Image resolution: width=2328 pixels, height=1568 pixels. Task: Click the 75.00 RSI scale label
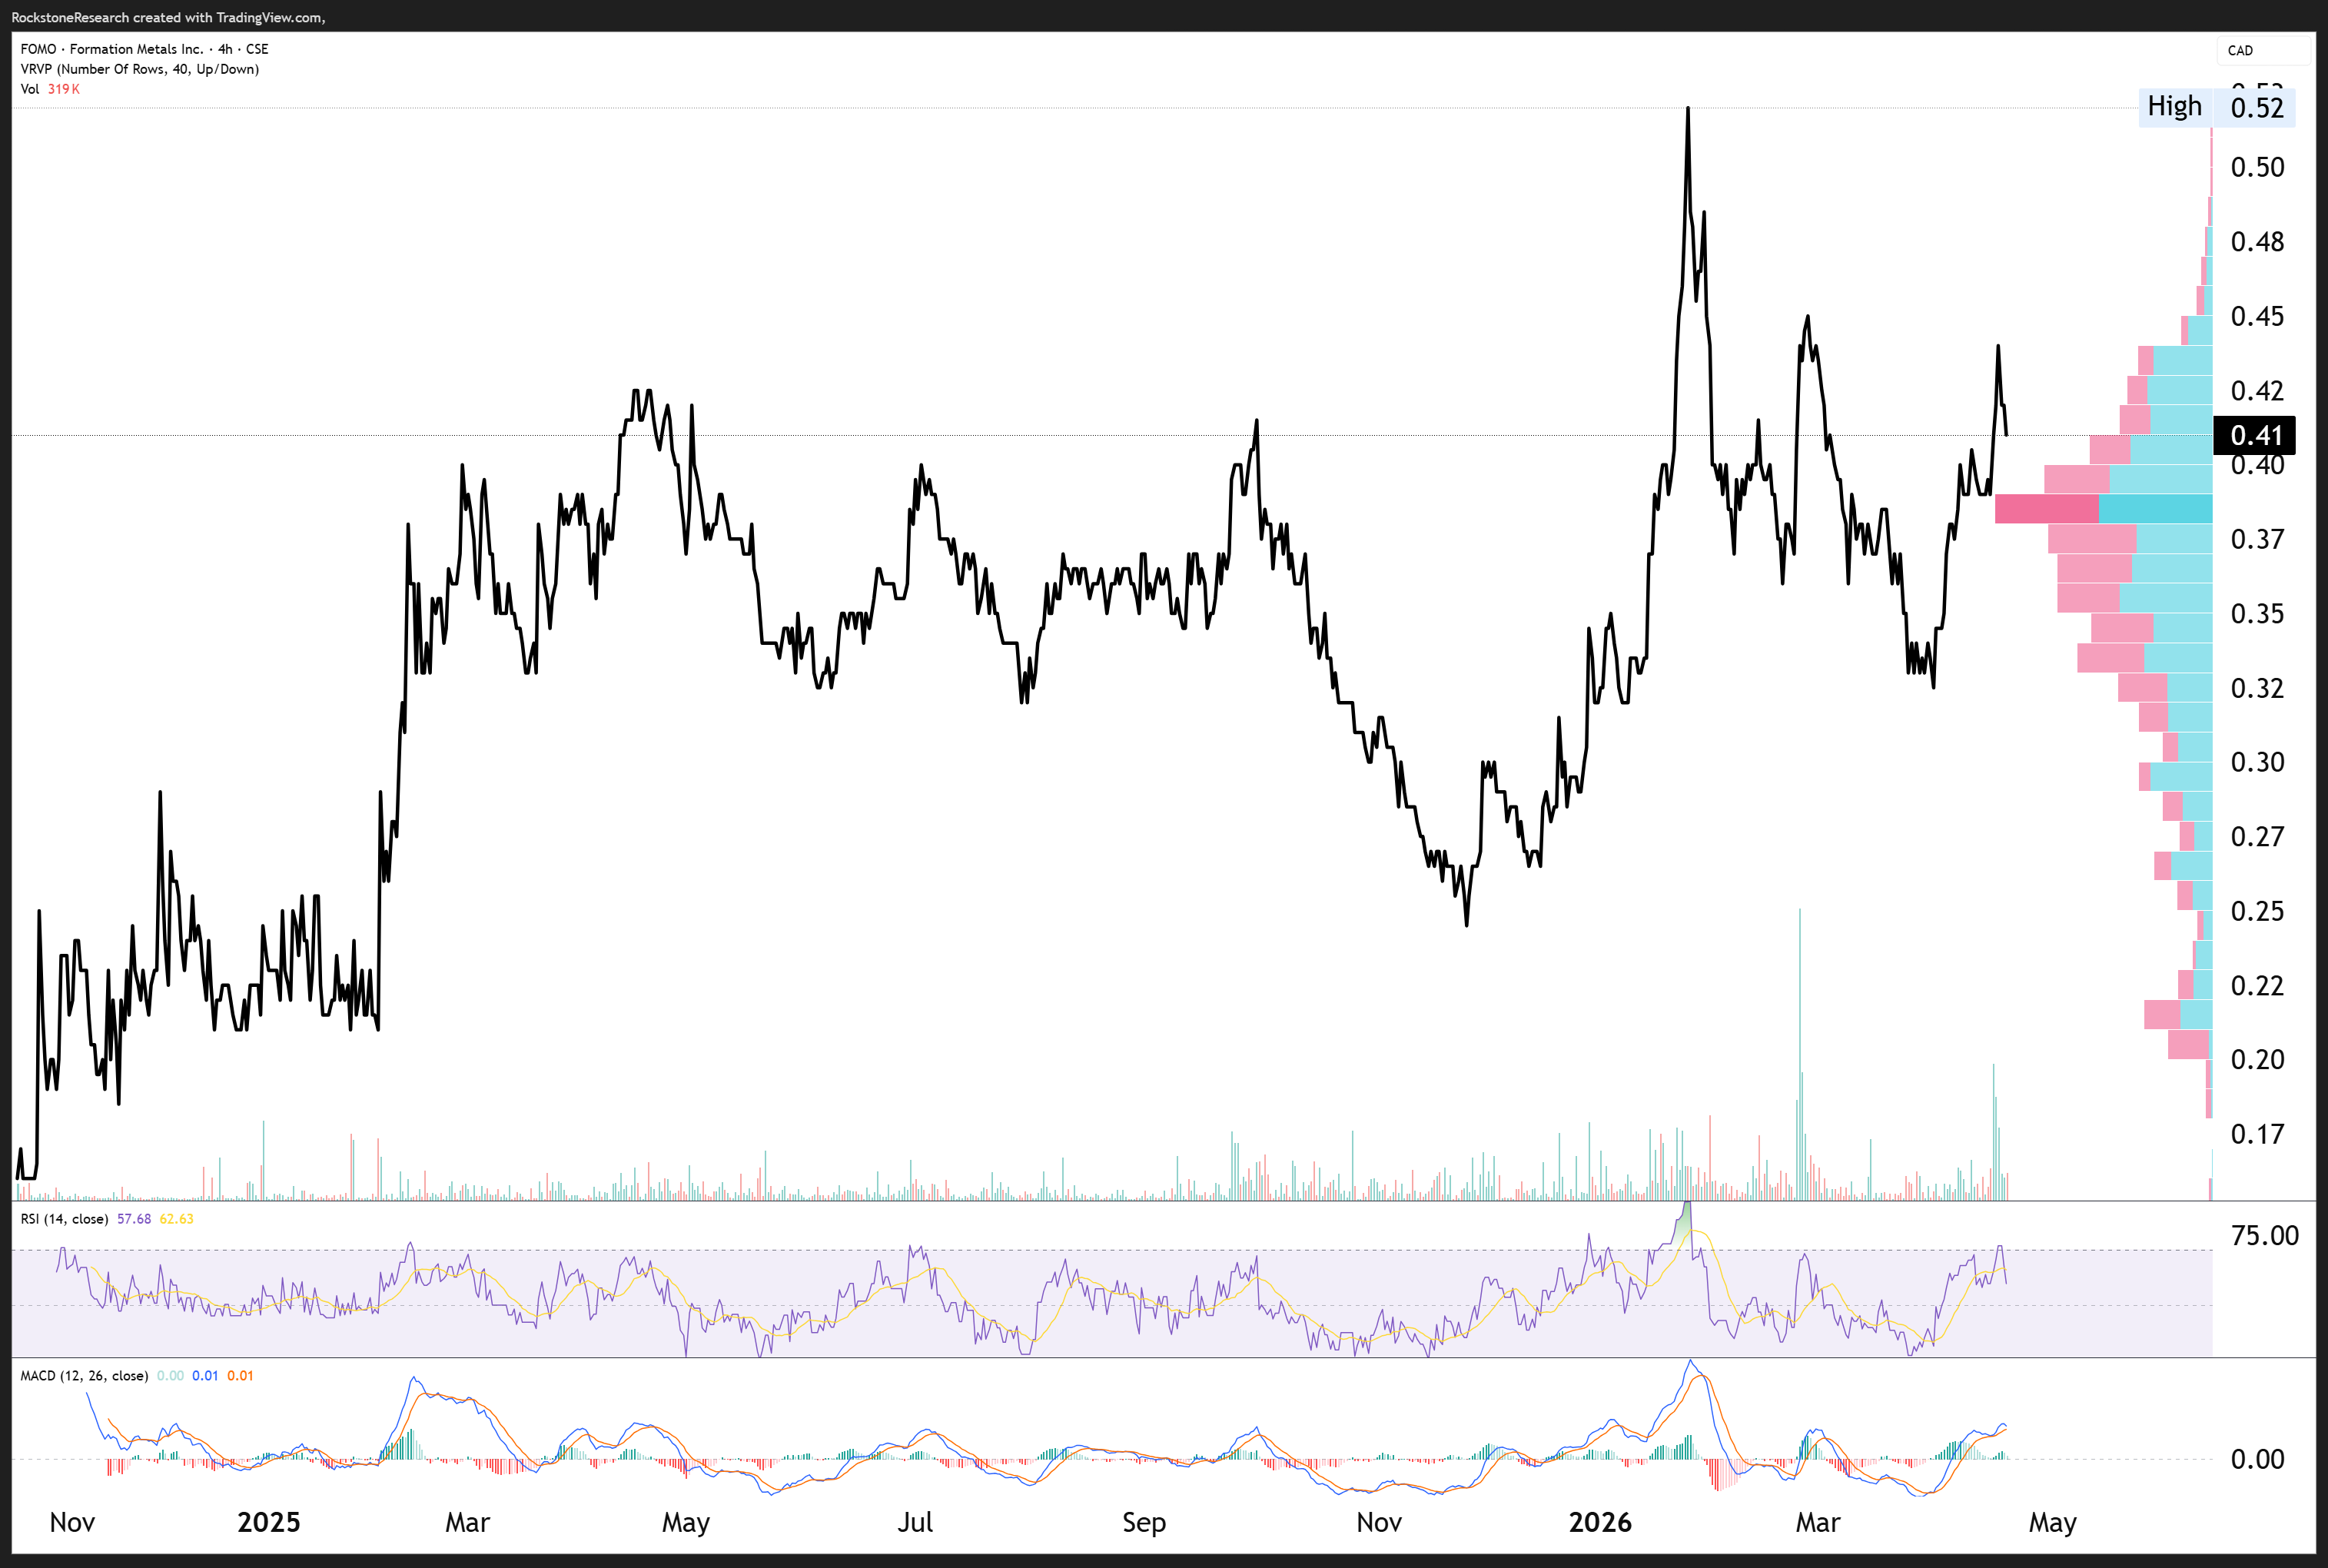(2264, 1236)
